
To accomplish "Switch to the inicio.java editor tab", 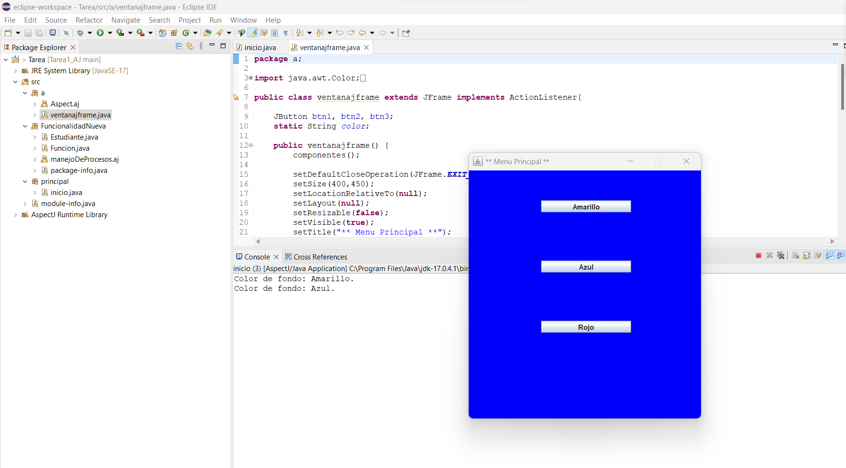I will (x=259, y=47).
